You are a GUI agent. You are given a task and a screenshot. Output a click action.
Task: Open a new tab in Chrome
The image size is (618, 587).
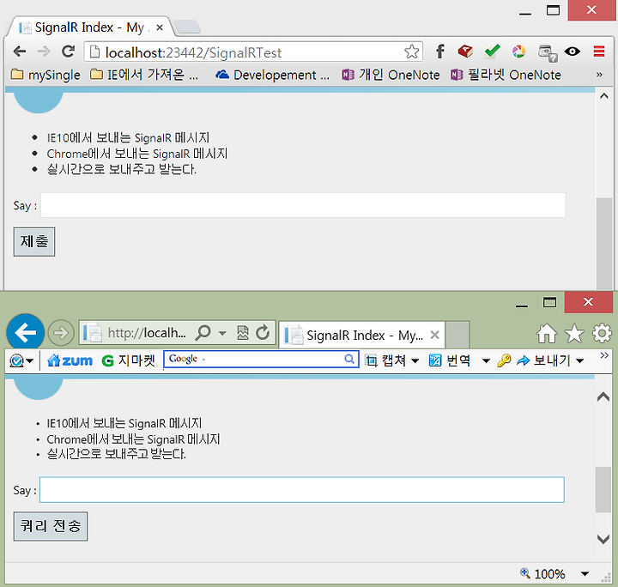187,27
